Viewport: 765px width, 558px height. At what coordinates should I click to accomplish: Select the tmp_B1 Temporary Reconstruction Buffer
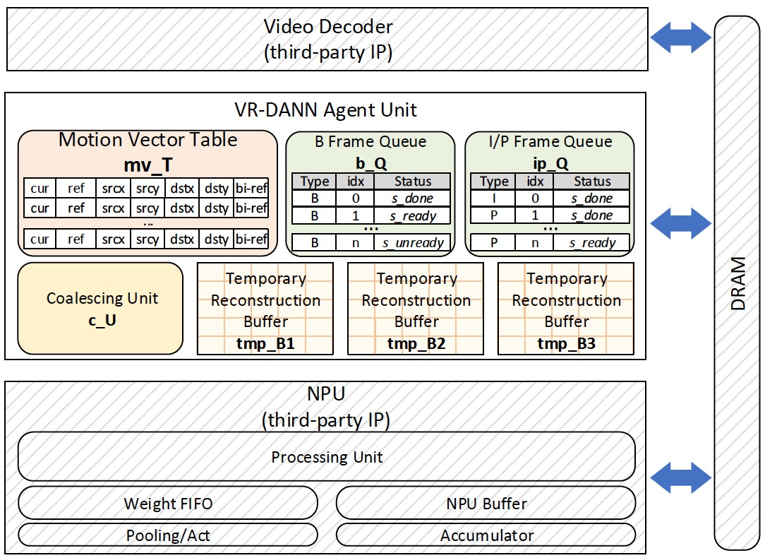coord(265,307)
